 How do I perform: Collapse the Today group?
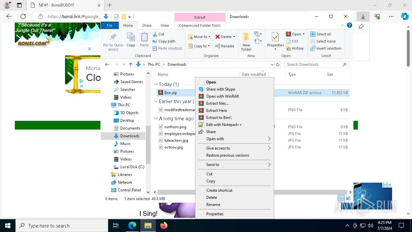(156, 84)
